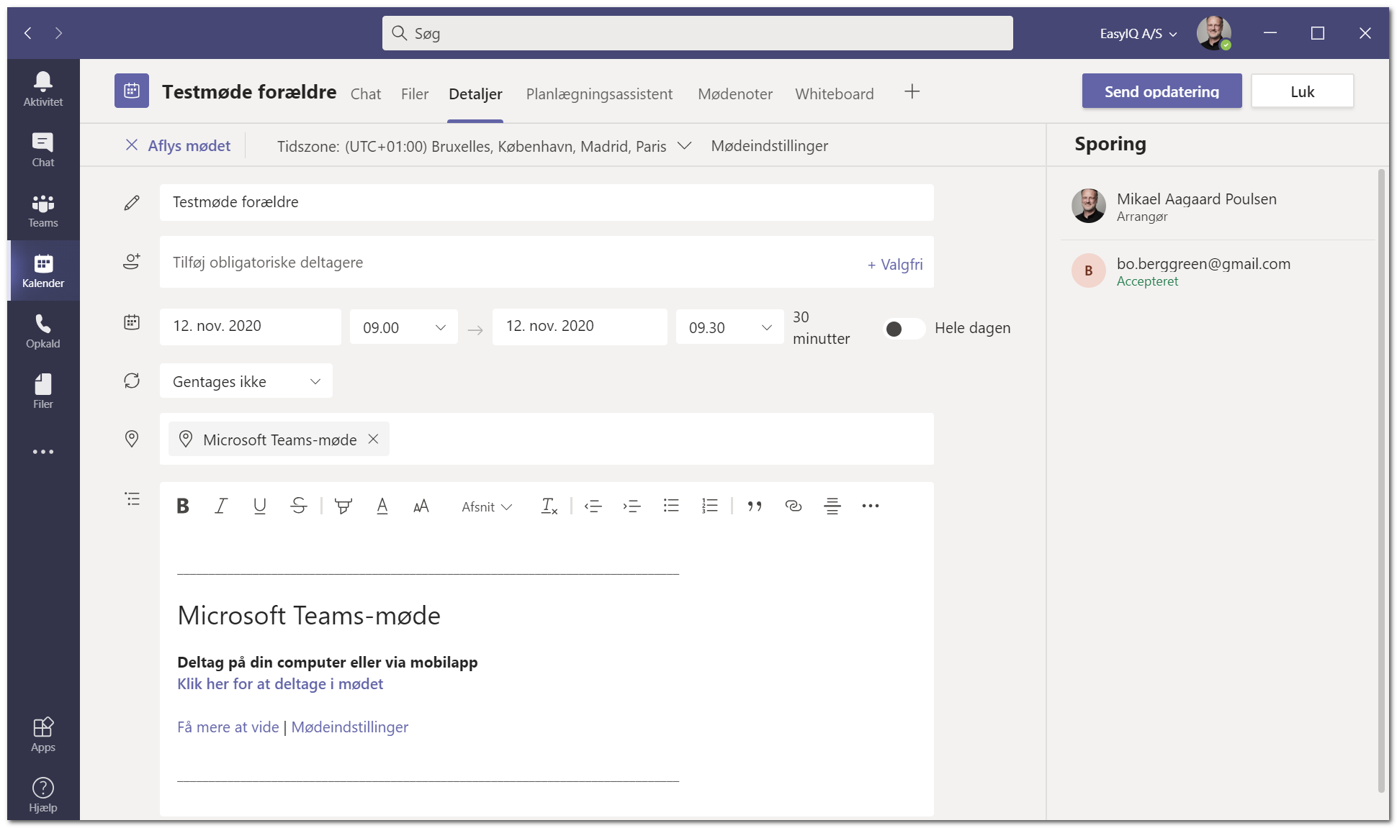Open the Gentages ikke recurrence dropdown
This screenshot has height=828, width=1397.
(246, 381)
